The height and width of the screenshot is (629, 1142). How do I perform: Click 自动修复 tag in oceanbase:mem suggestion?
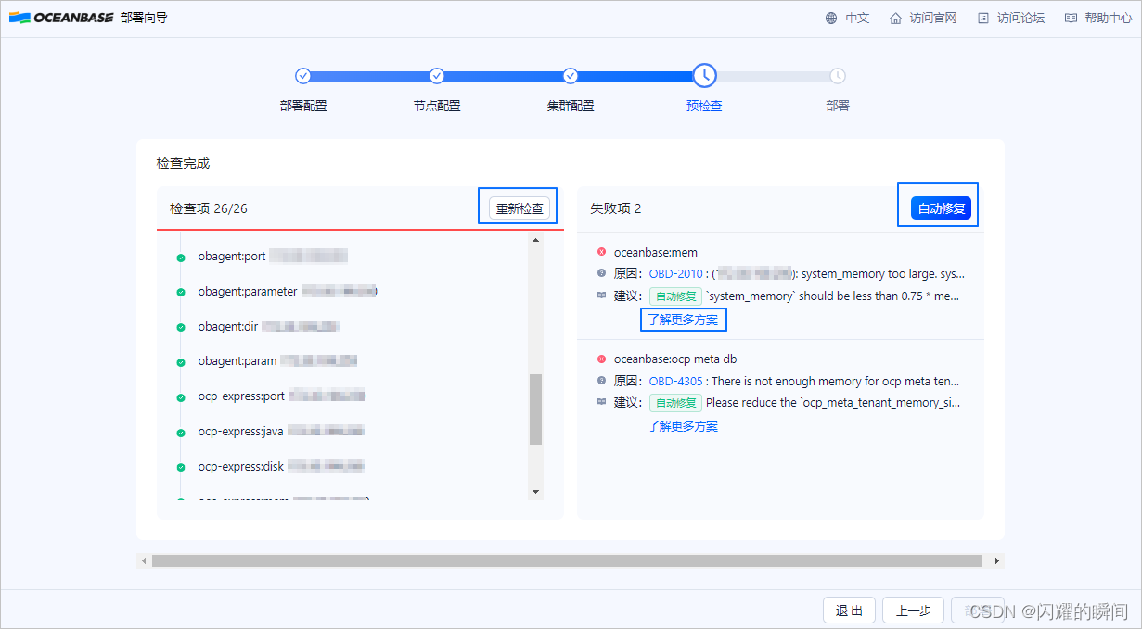pos(674,296)
